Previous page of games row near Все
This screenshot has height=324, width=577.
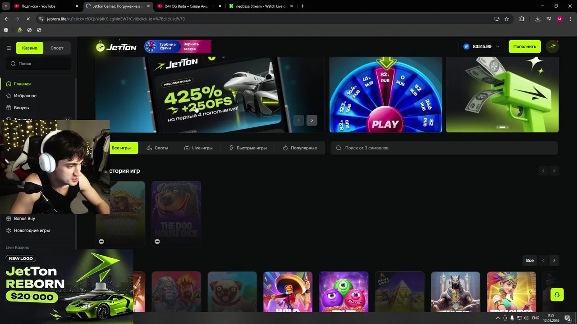[x=543, y=260]
